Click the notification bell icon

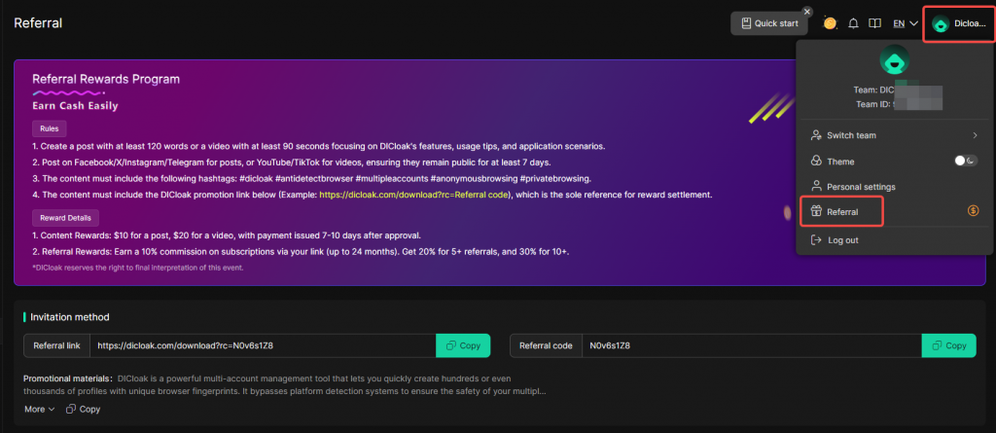tap(854, 23)
